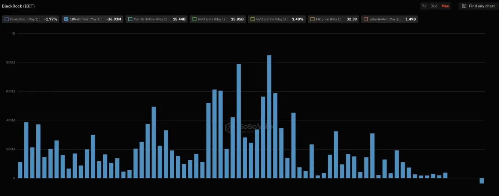The height and width of the screenshot is (196, 499).
Task: Uncheck the 1DNetInflow checkbox
Action: point(66,19)
